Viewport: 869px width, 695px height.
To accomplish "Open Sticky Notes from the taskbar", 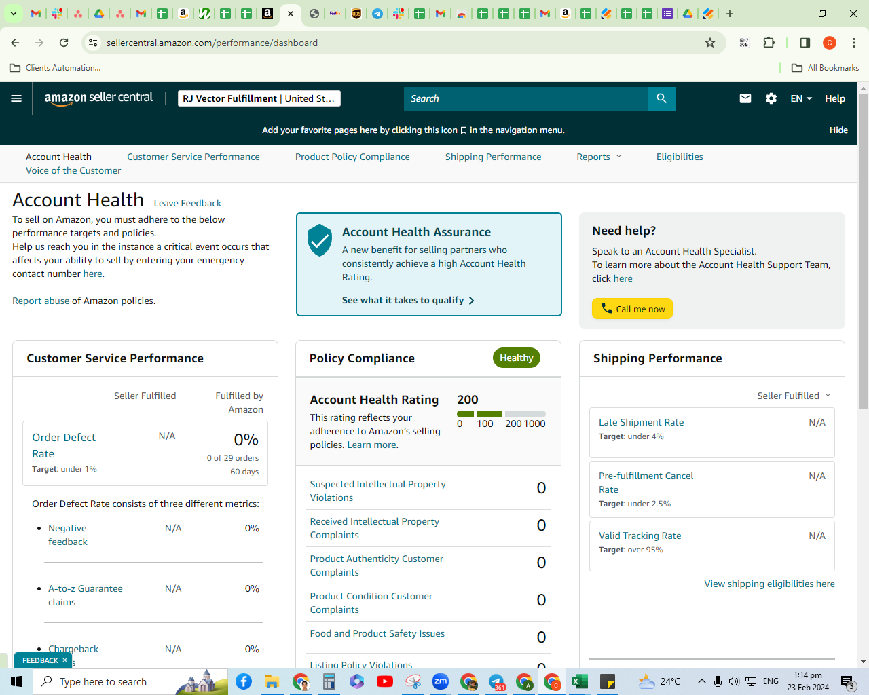I will [608, 681].
